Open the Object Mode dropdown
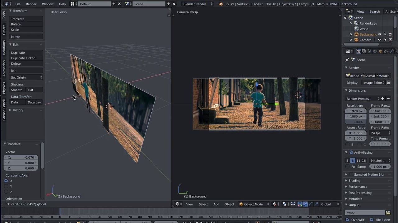The image size is (398, 223). click(x=253, y=204)
